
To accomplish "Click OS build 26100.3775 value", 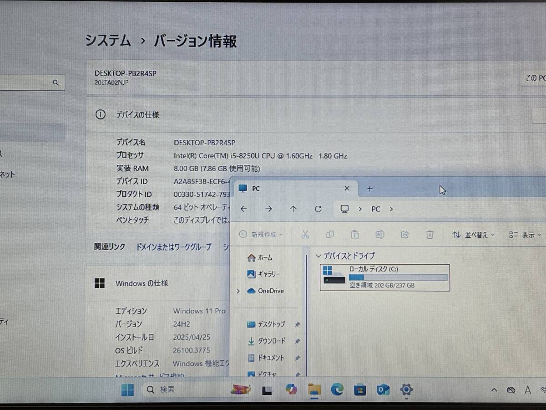I will [x=192, y=350].
